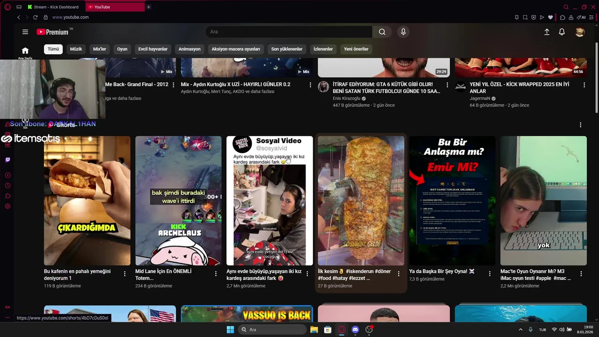The width and height of the screenshot is (599, 337).
Task: Play the döner İlk kesim short thumbnail
Action: pyautogui.click(x=361, y=201)
